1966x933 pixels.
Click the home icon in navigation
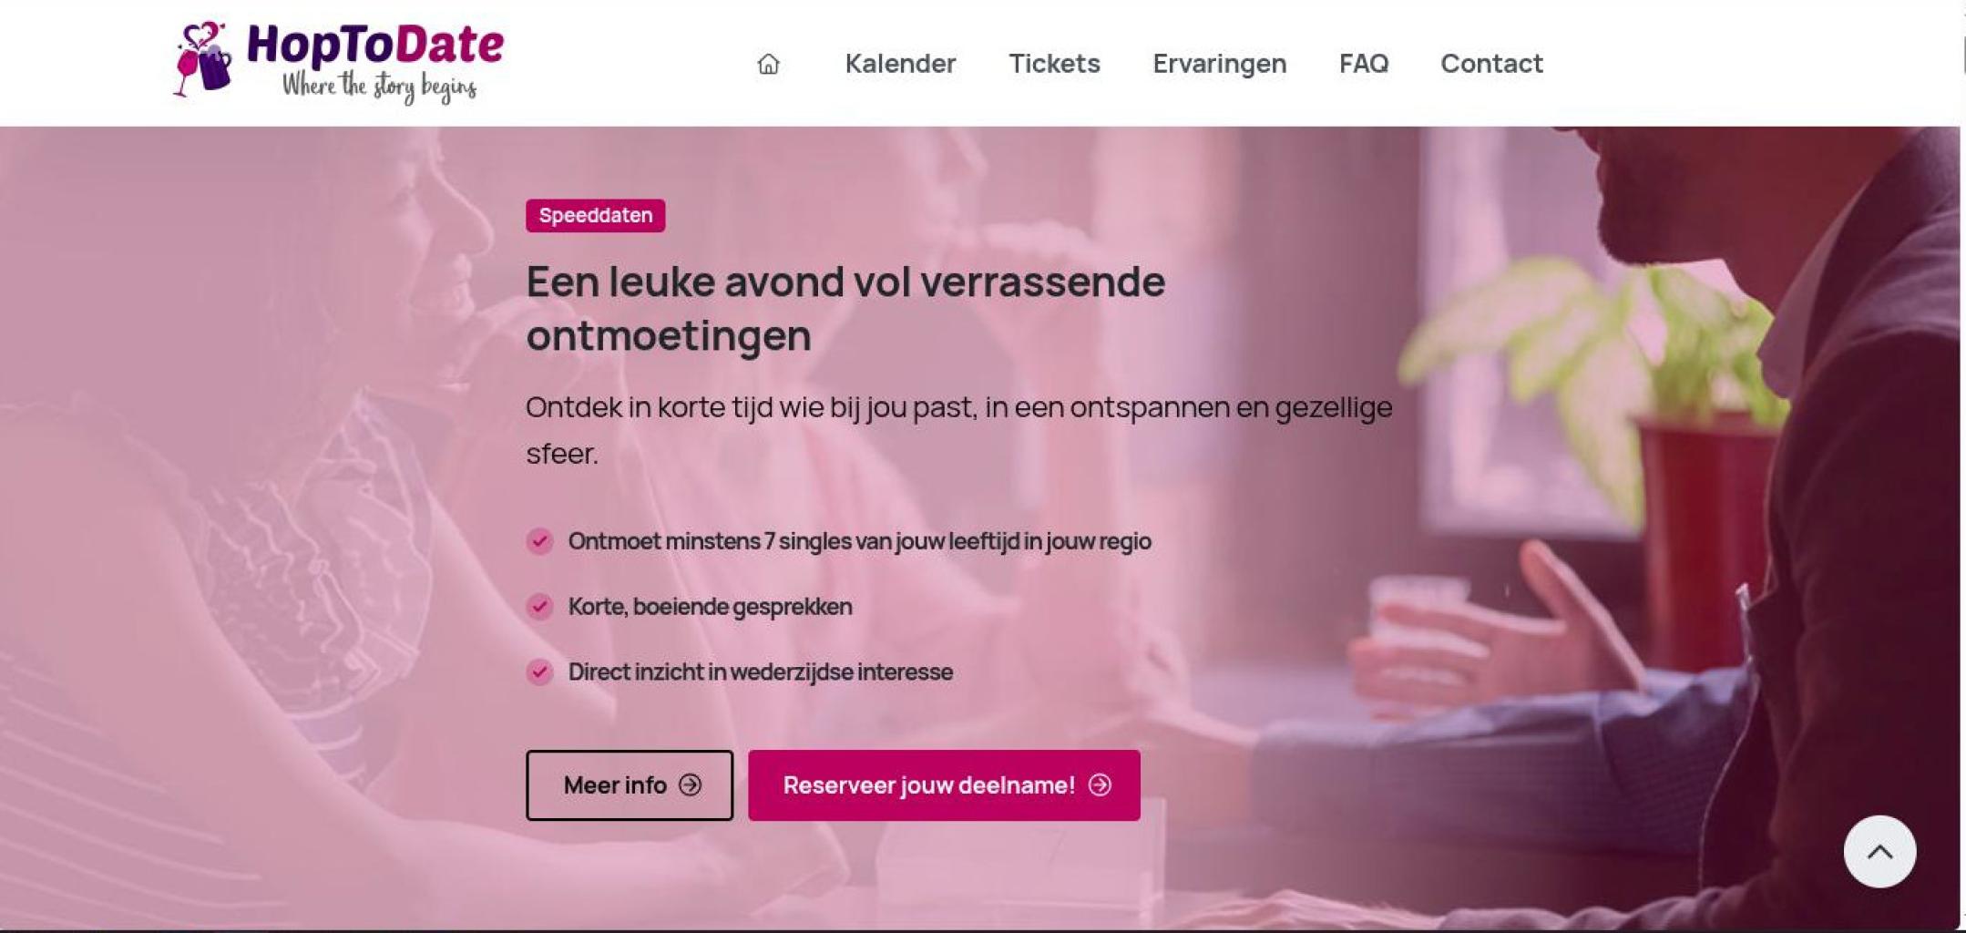(x=768, y=64)
